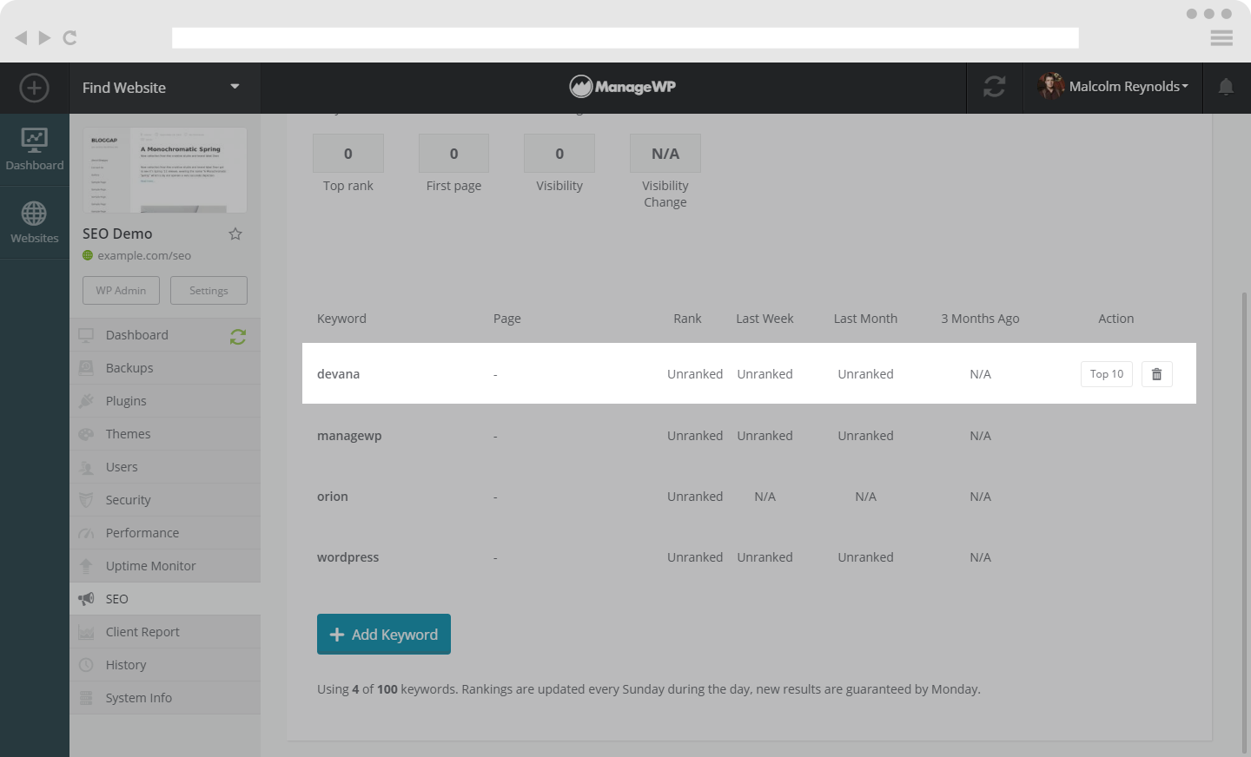Image resolution: width=1251 pixels, height=757 pixels.
Task: Click the browser address bar
Action: tap(625, 38)
